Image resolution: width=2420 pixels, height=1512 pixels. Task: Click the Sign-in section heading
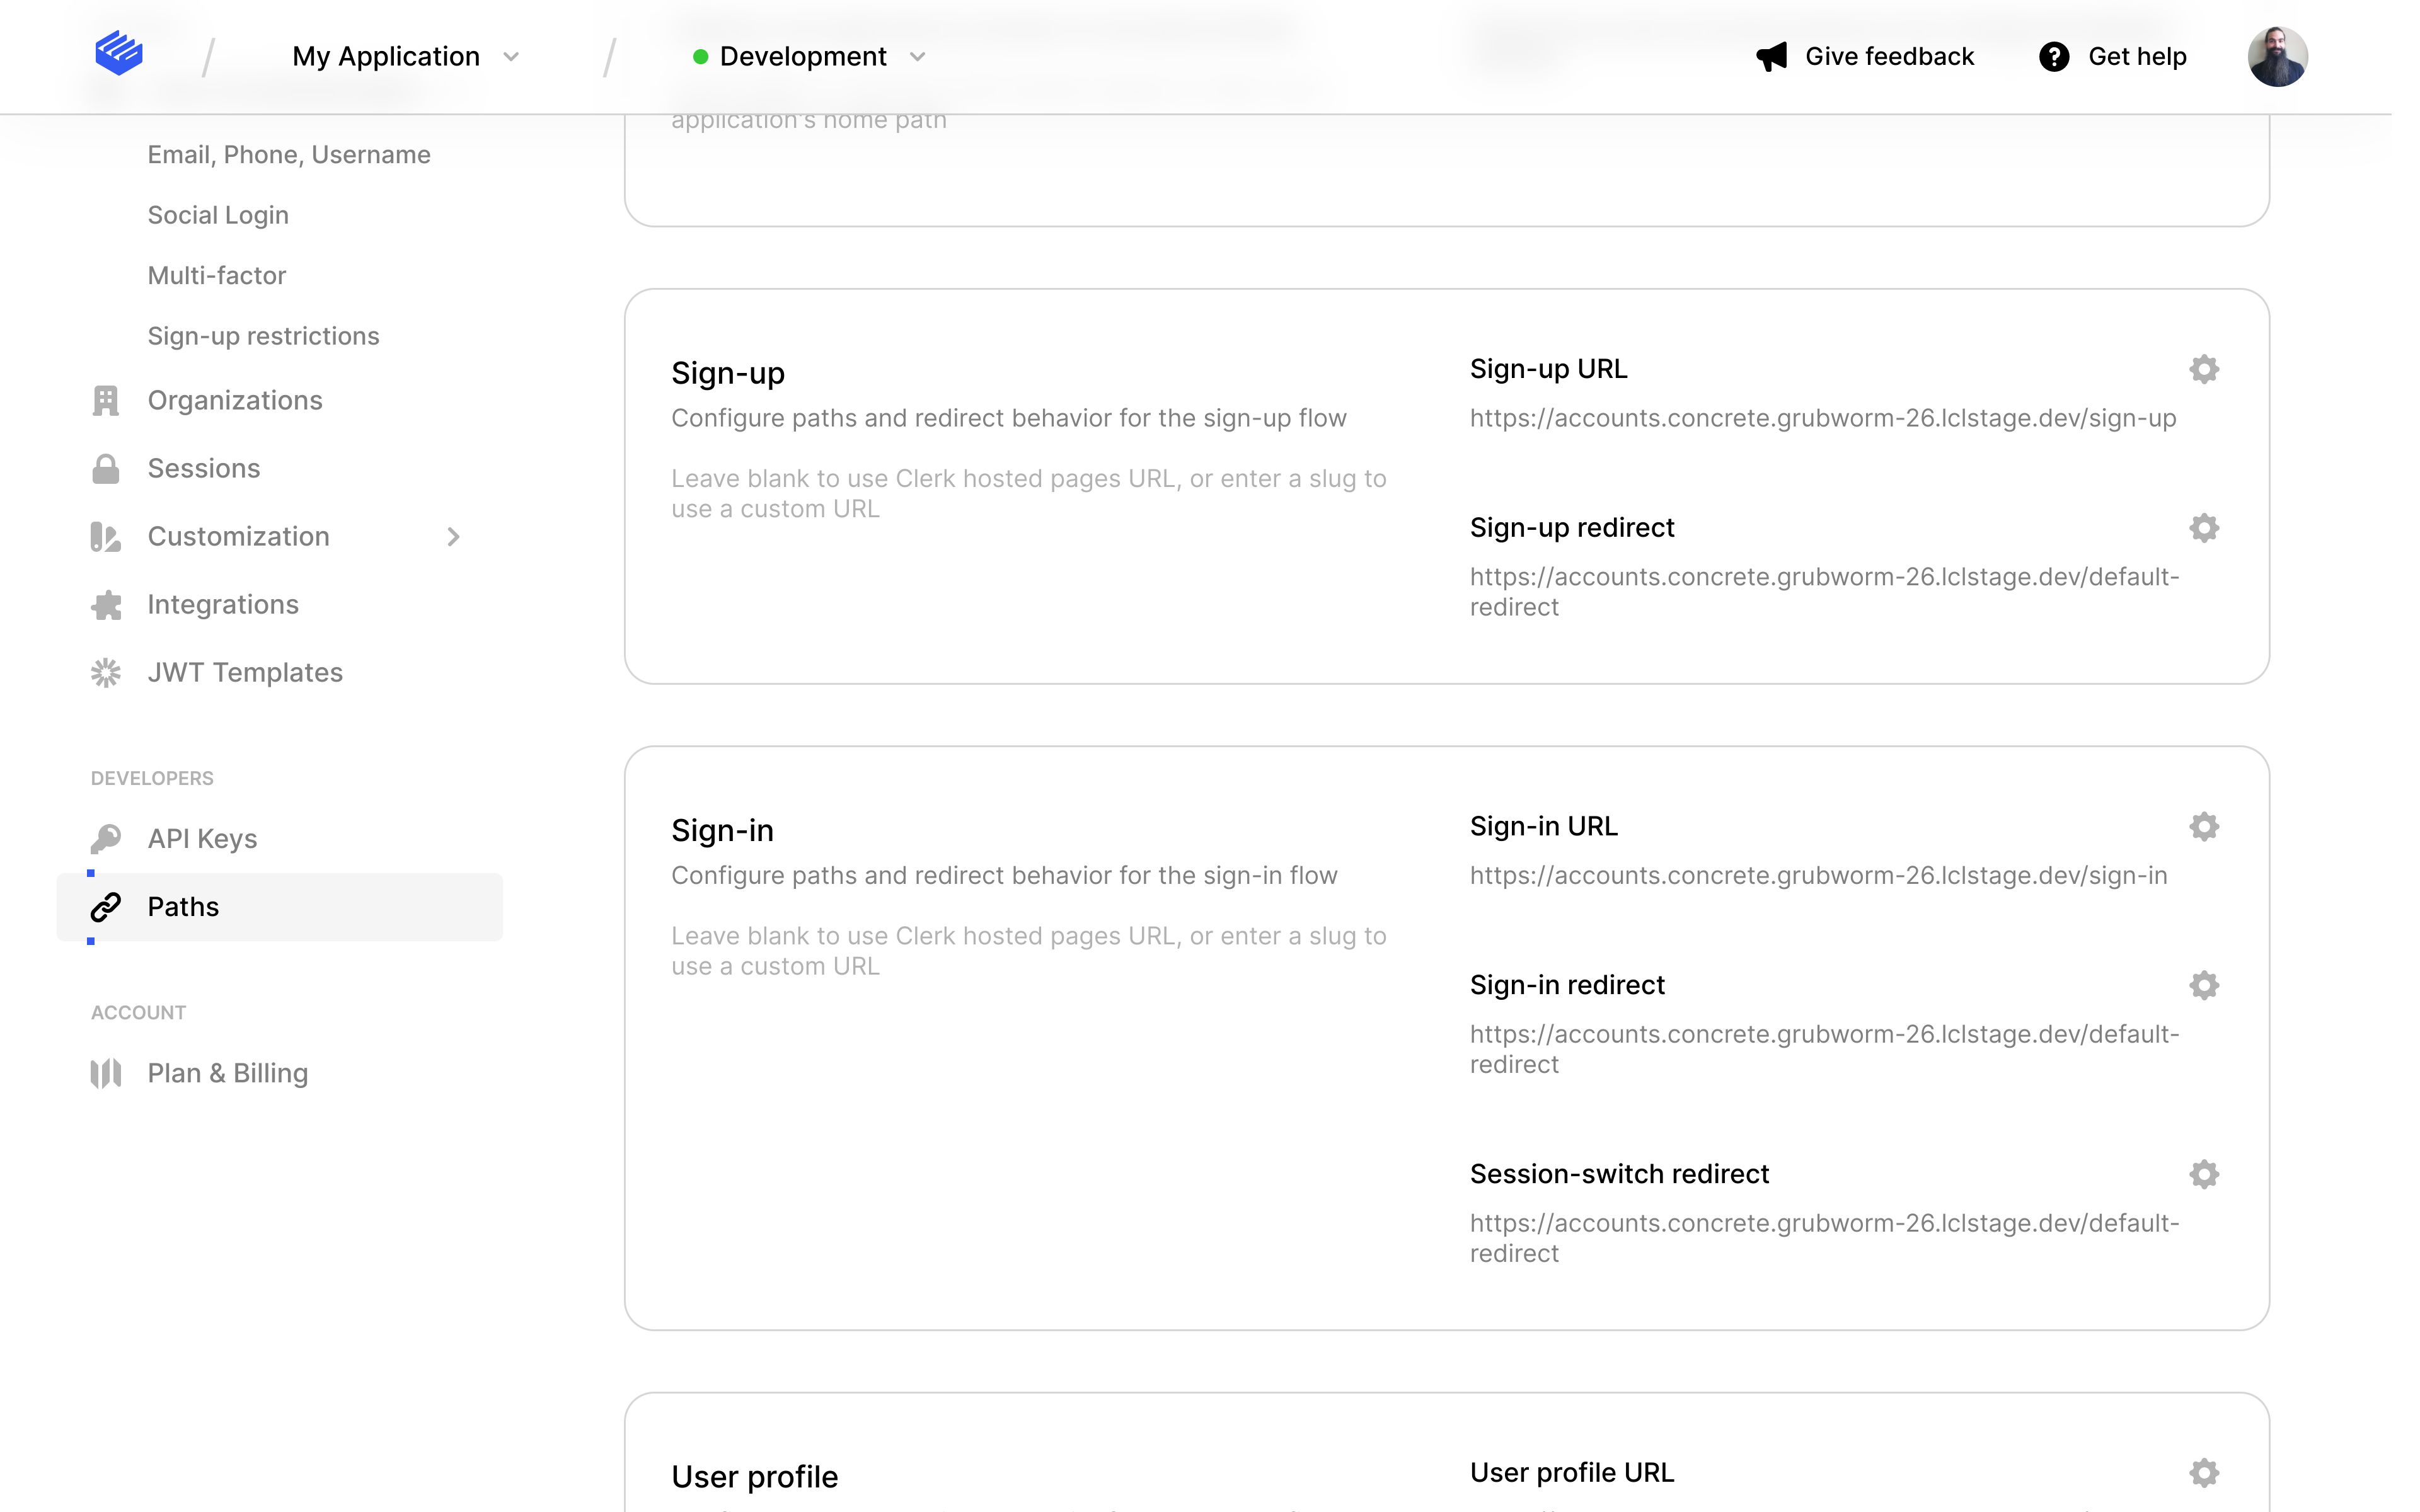coord(723,830)
